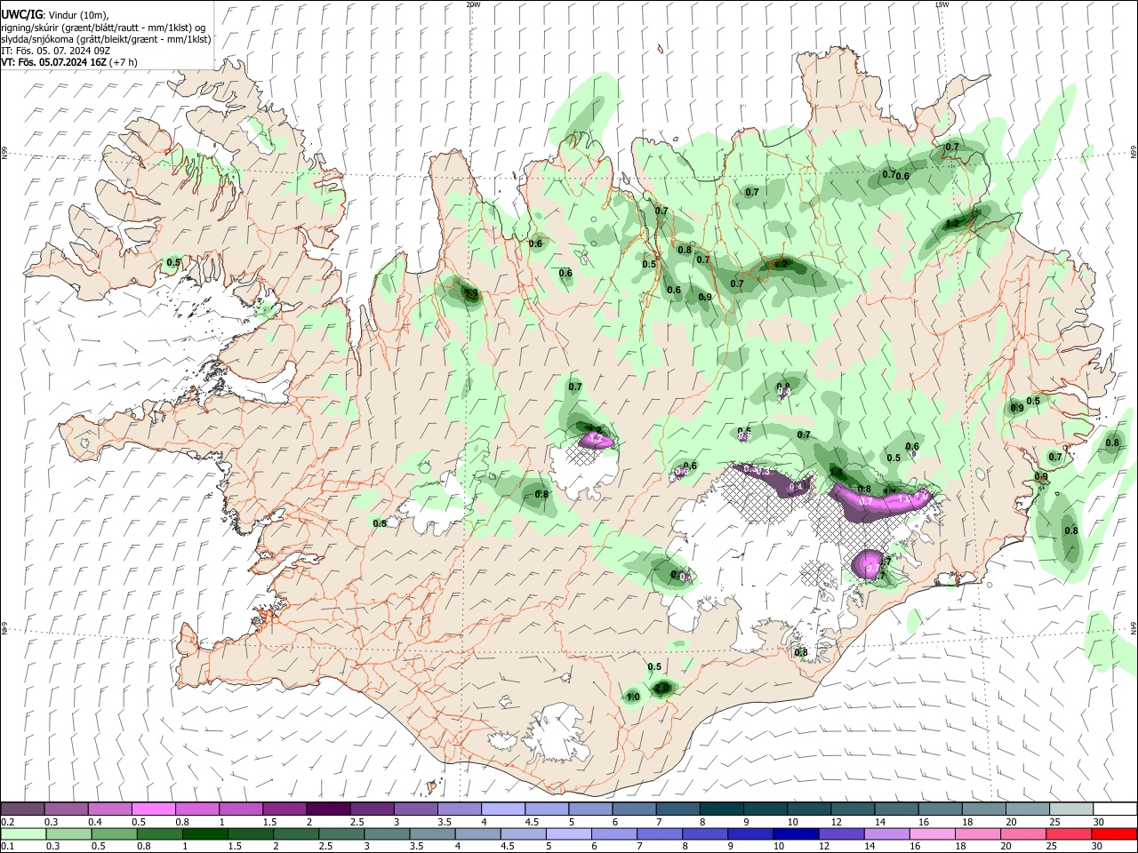The height and width of the screenshot is (853, 1138).
Task: Select the 25–30 red-pink rain legend swatch
Action: pyautogui.click(x=1069, y=834)
